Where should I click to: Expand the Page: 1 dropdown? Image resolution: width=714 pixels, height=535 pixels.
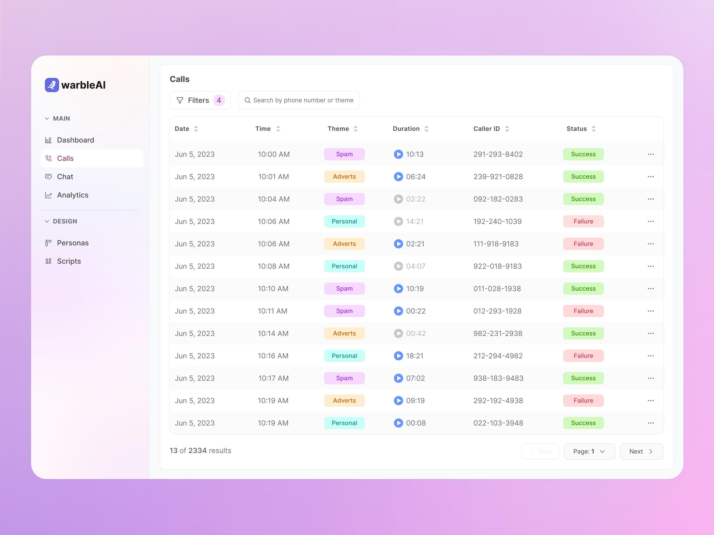click(589, 451)
